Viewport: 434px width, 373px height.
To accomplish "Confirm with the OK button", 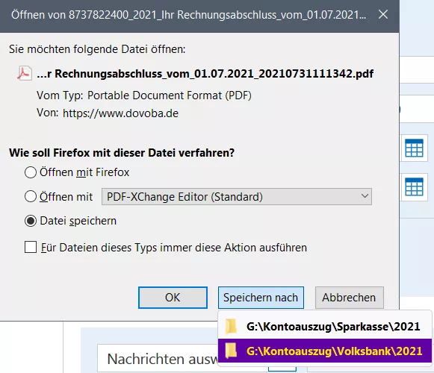I will (x=173, y=298).
